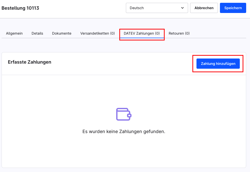The width and height of the screenshot is (250, 172).
Task: Click the wallet icon in the empty state
Action: point(123,114)
